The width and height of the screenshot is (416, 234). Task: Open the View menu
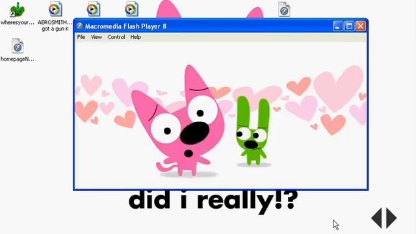96,37
